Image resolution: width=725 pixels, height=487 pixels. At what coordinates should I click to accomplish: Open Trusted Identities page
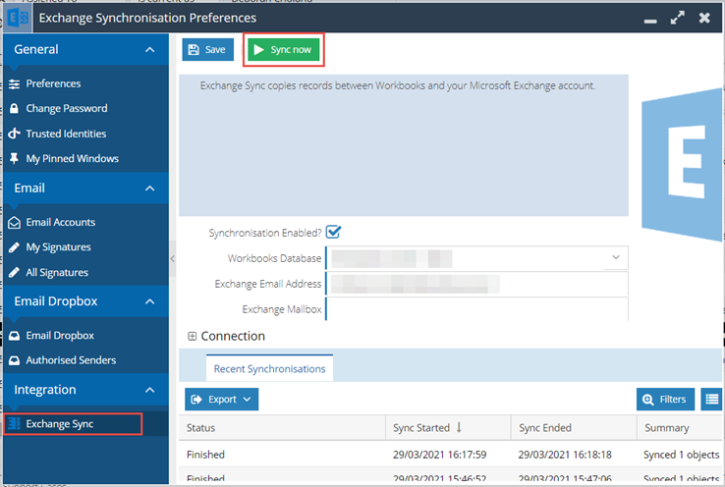(66, 134)
